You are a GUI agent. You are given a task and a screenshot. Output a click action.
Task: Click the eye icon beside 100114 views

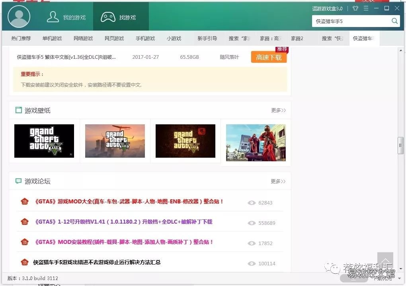(x=252, y=263)
